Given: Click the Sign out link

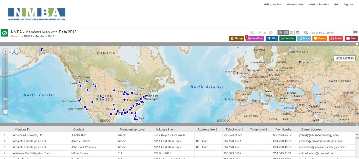Looking at the screenshot, I should pos(349,4).
